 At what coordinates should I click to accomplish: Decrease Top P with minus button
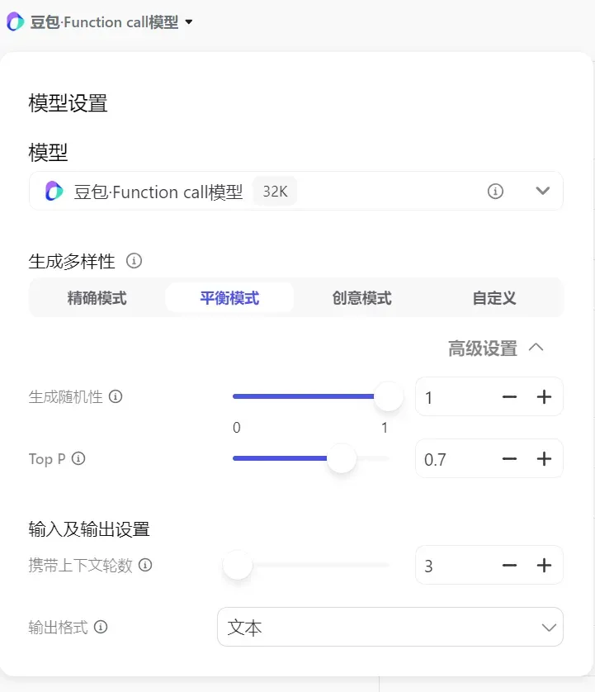click(509, 459)
